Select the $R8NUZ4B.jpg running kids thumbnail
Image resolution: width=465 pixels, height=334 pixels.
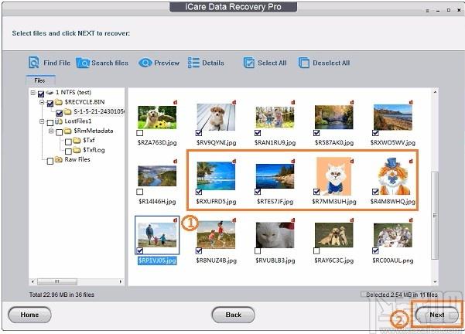(216, 235)
